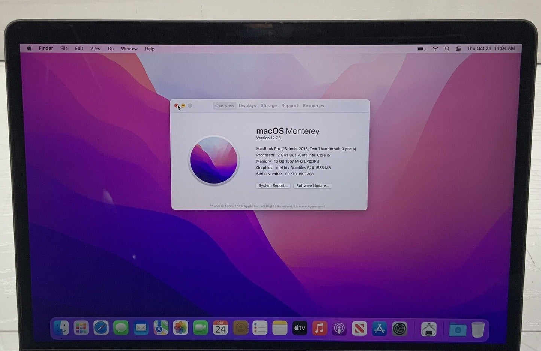Click the macOS Monterey logo image
The image size is (541, 351).
coord(213,160)
